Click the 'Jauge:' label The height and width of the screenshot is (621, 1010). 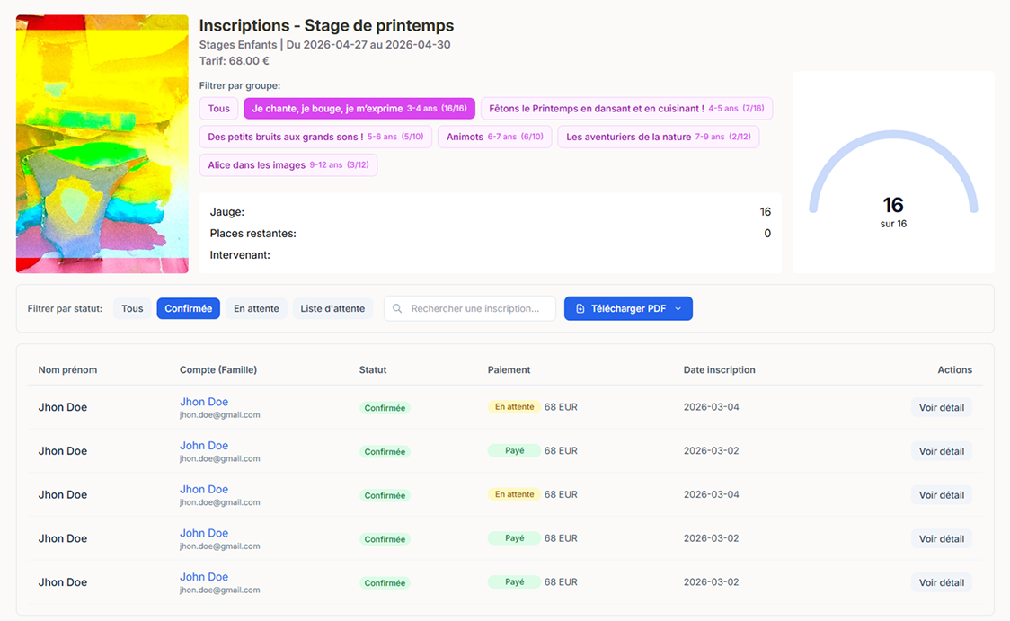click(x=227, y=212)
